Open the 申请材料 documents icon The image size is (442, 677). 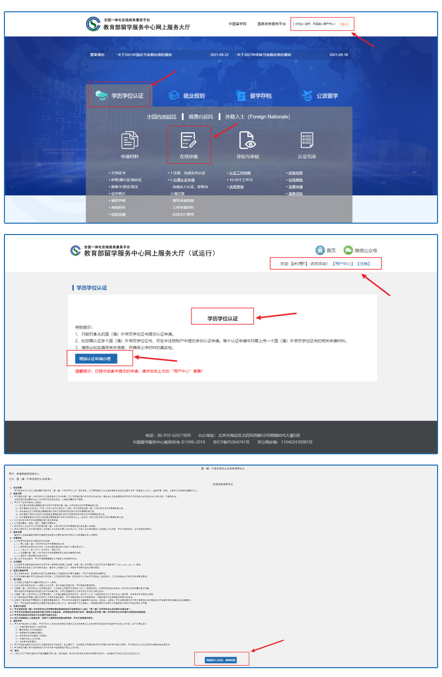[x=130, y=141]
